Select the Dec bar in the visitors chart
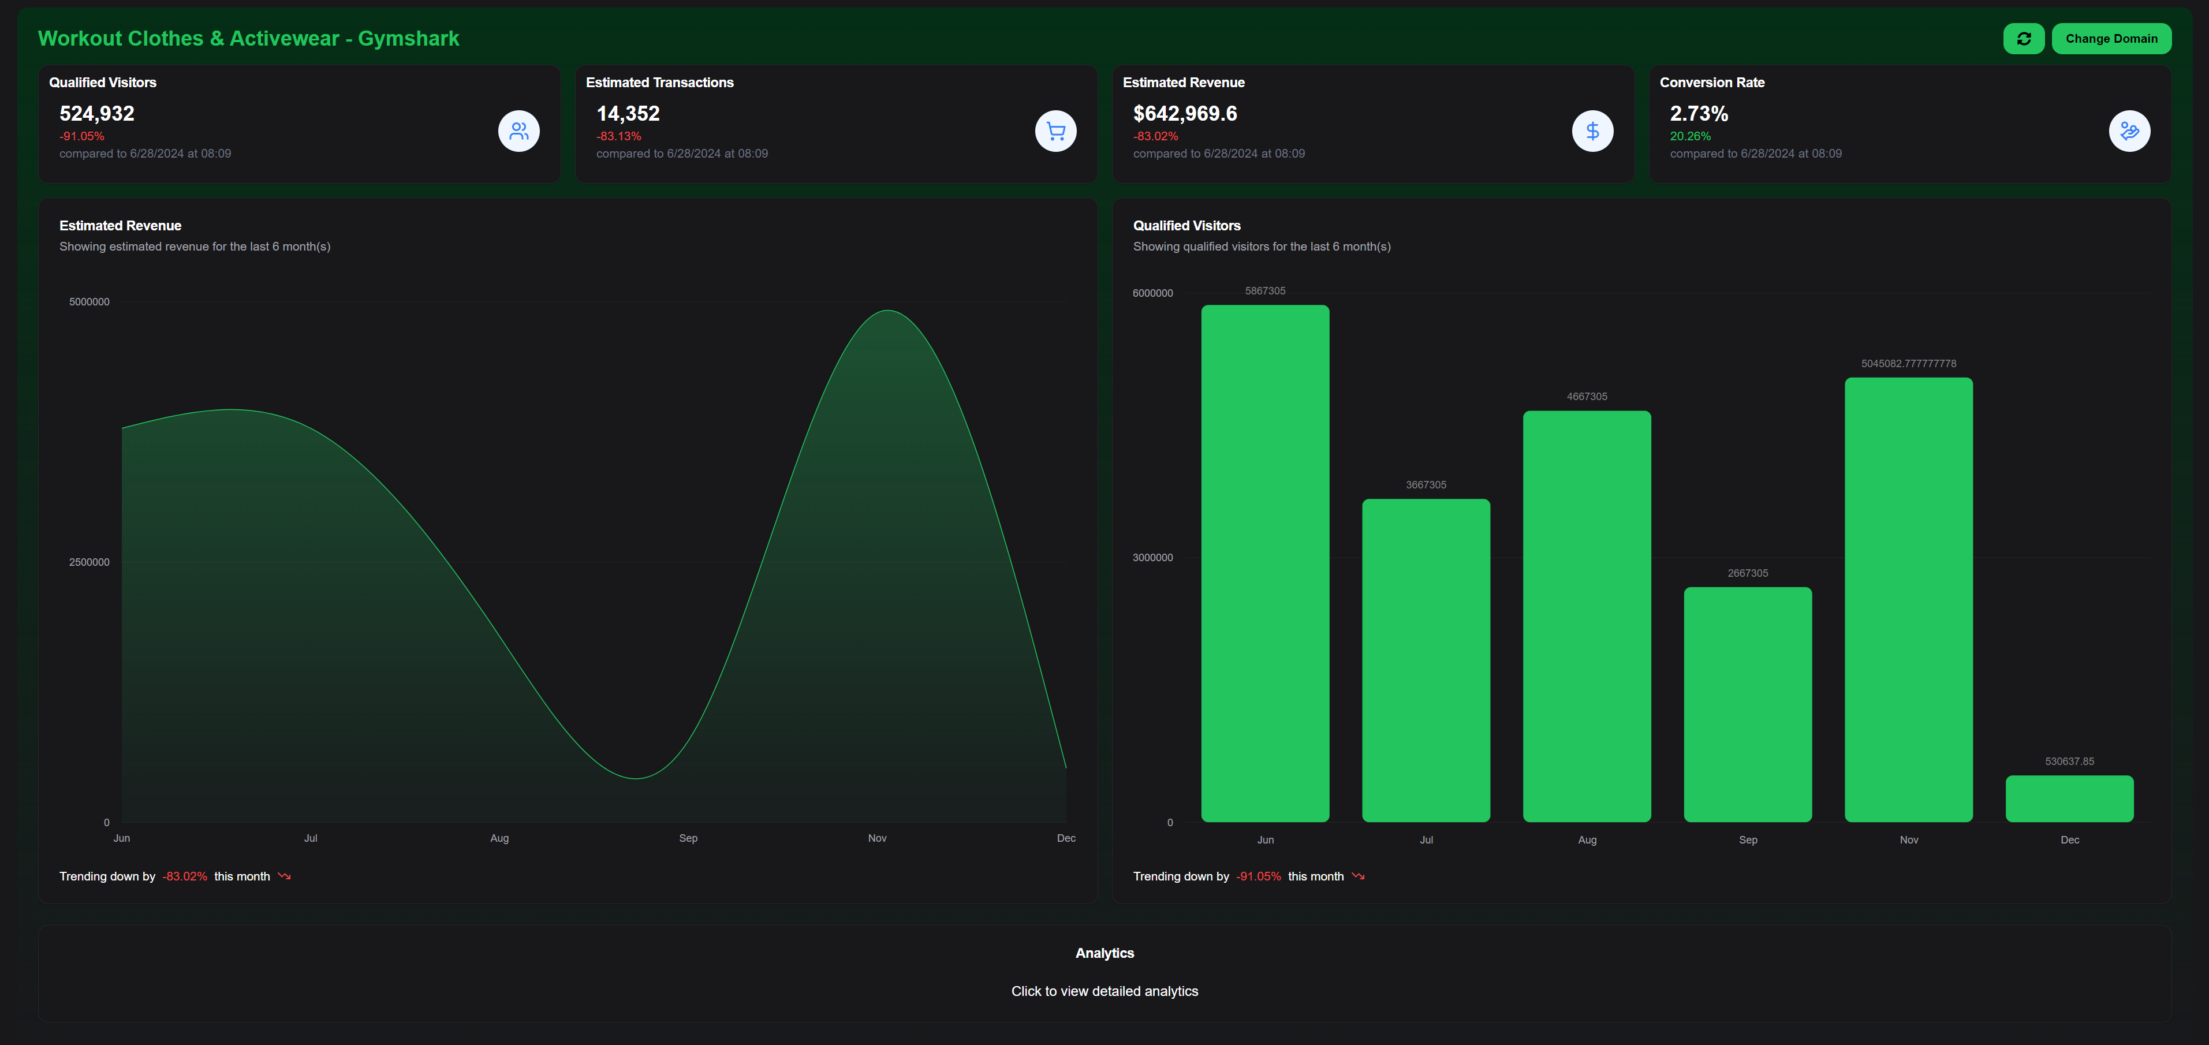This screenshot has width=2209, height=1045. click(x=2069, y=798)
